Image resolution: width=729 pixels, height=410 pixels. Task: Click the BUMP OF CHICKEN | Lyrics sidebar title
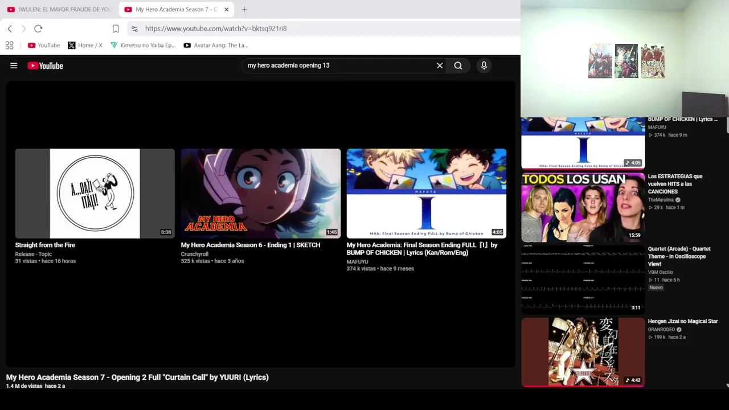[x=683, y=120]
